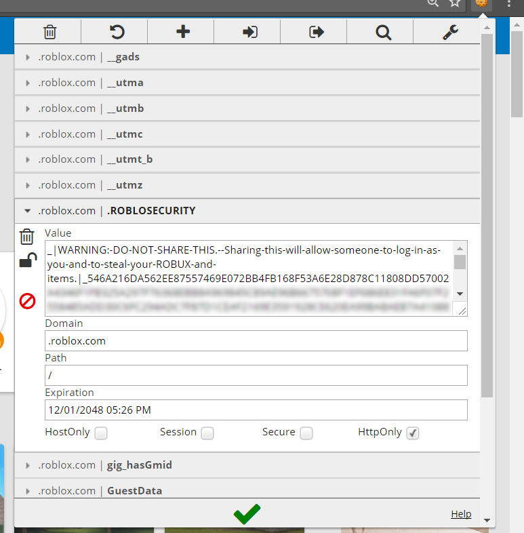
Task: Click the import cookies icon
Action: pyautogui.click(x=249, y=32)
